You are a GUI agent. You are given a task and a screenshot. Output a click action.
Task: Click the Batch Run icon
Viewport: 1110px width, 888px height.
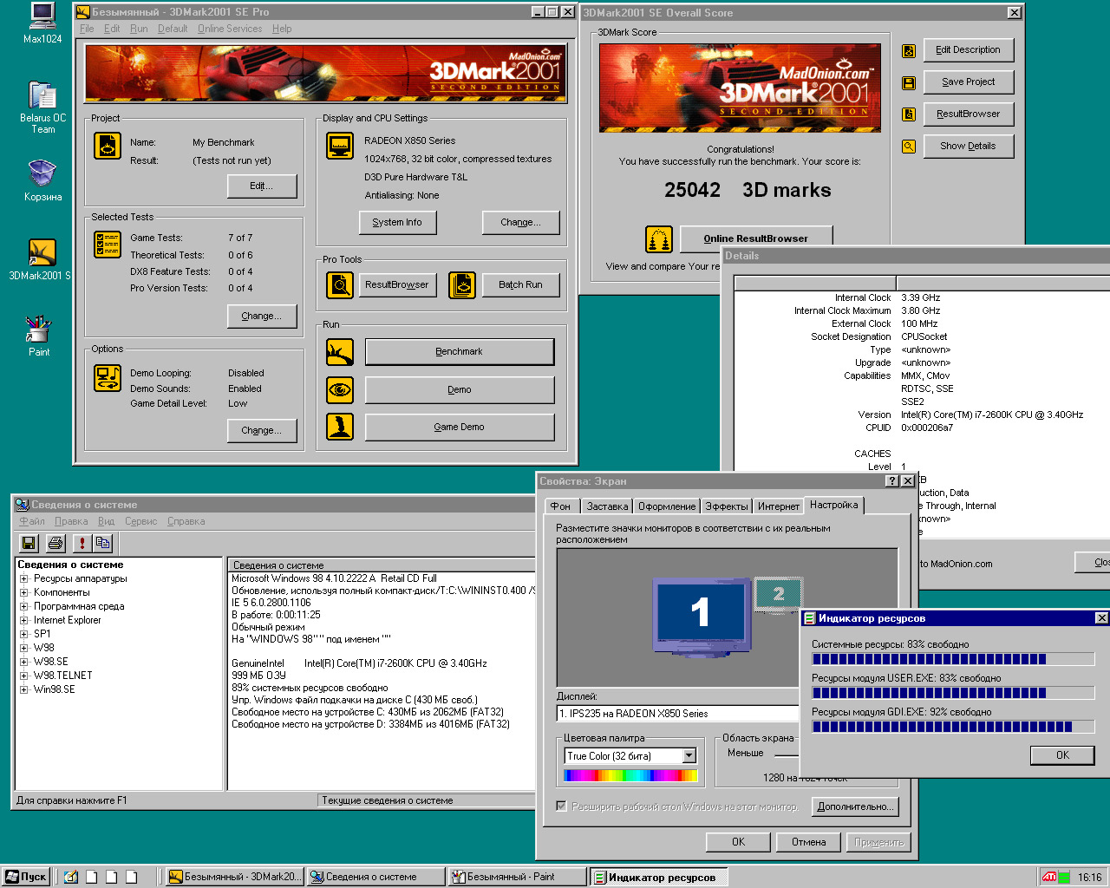click(462, 285)
